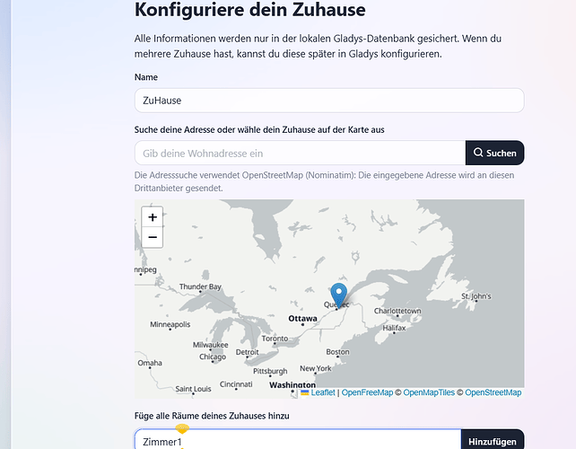The width and height of the screenshot is (576, 449).
Task: Click Chicago label on the map
Action: click(213, 357)
